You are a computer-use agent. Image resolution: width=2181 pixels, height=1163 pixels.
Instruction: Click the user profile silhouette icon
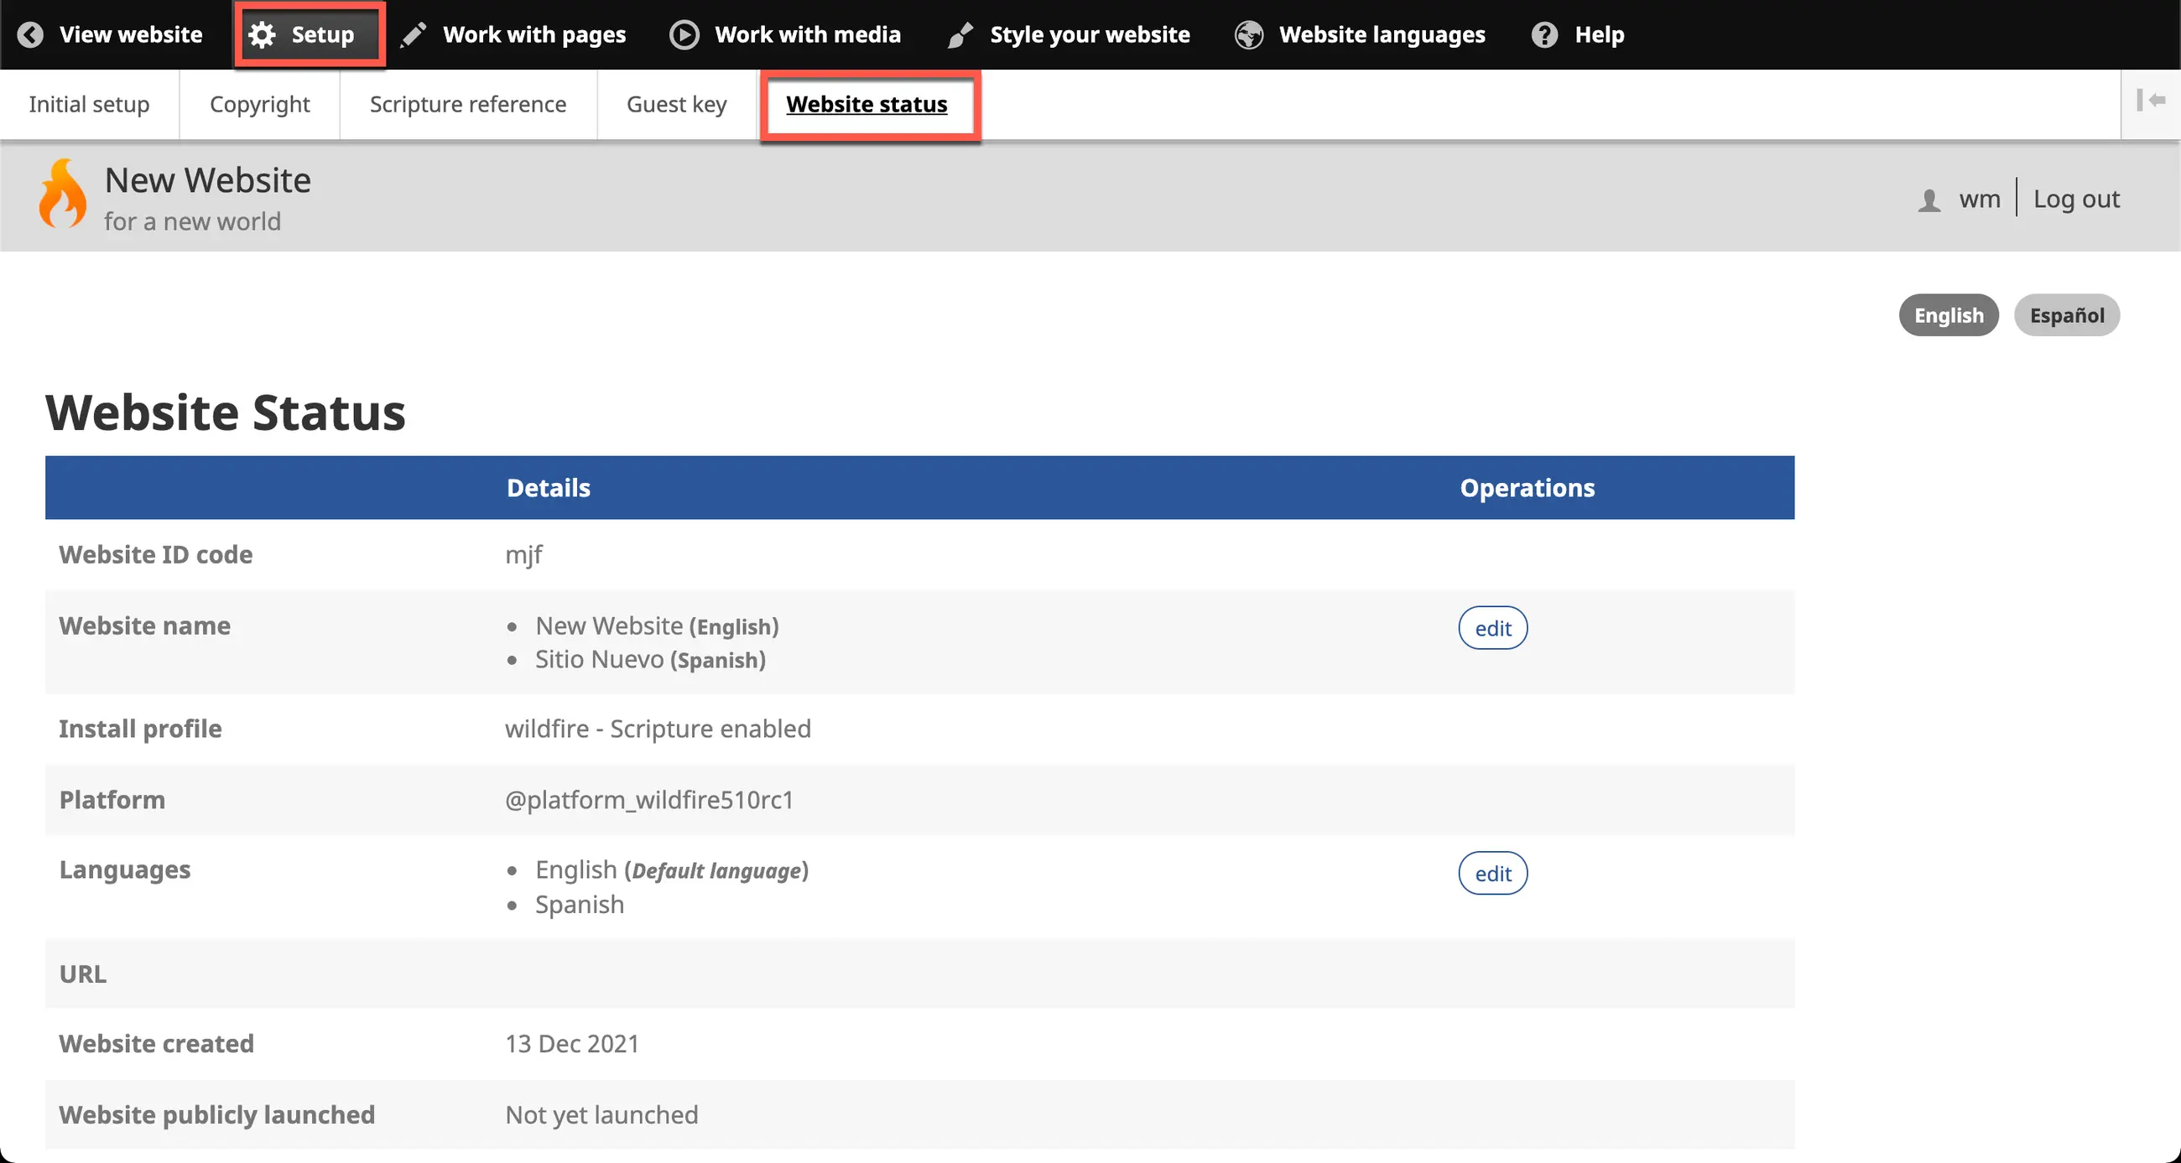[x=1929, y=200]
